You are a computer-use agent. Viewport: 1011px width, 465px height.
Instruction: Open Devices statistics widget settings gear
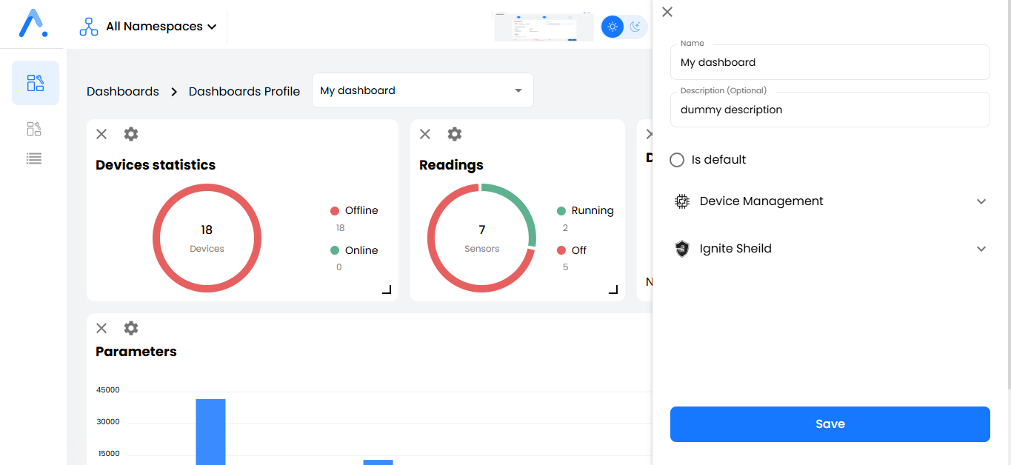pos(130,134)
